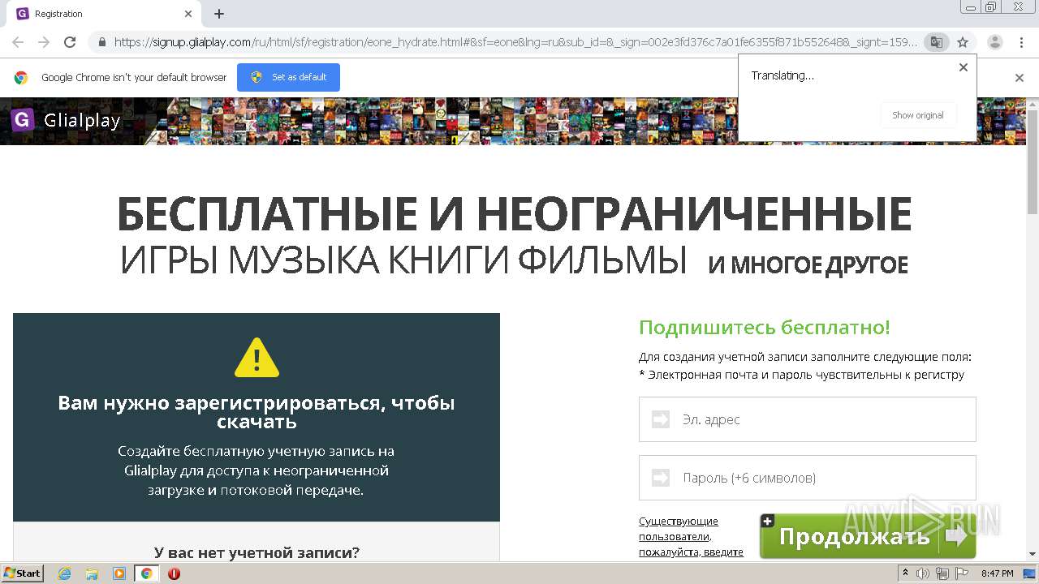Focus the Эл. адрес email field

[x=807, y=419]
